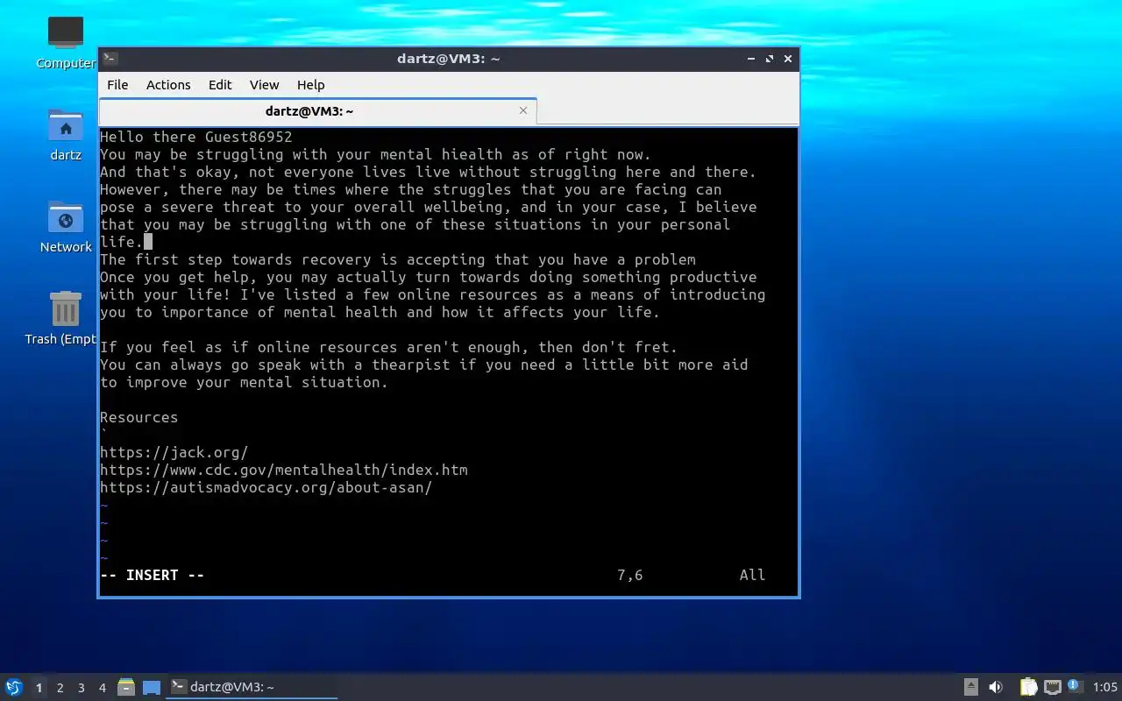Viewport: 1122px width, 701px height.
Task: Click 'Hello there Guest86952' line
Action: coord(195,137)
